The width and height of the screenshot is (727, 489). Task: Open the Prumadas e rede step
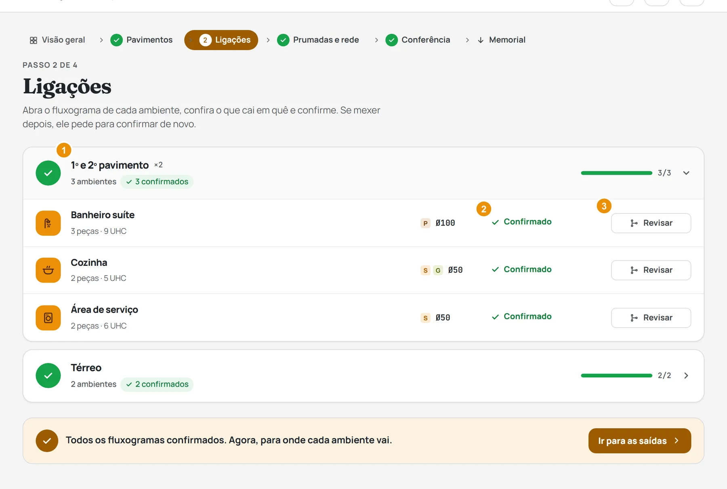318,40
